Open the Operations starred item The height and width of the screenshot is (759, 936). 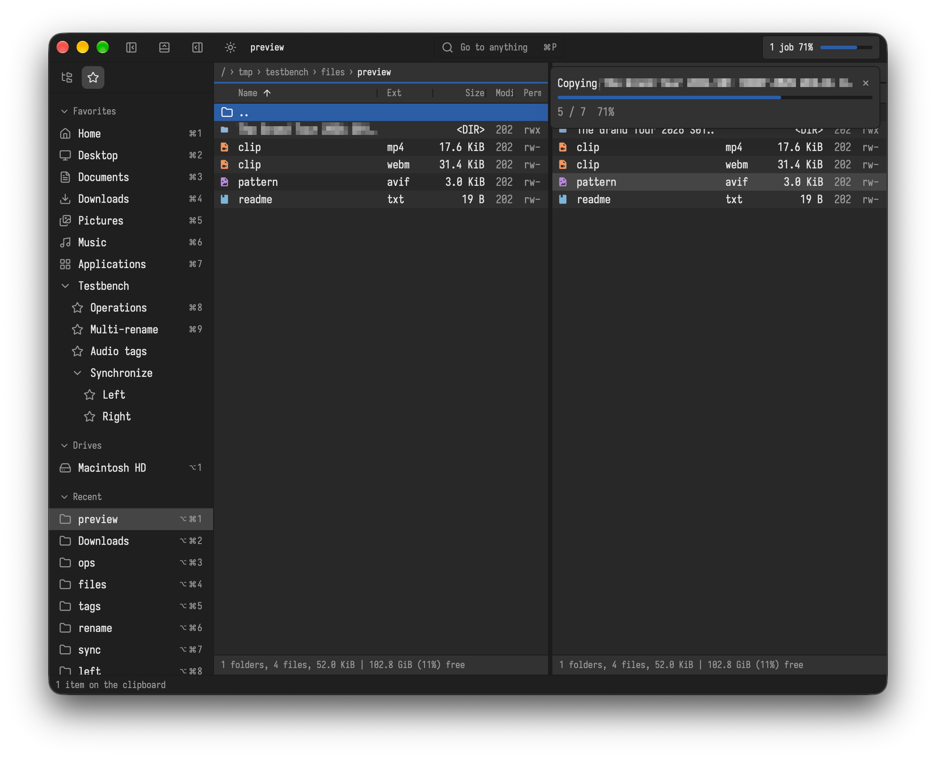(131, 308)
